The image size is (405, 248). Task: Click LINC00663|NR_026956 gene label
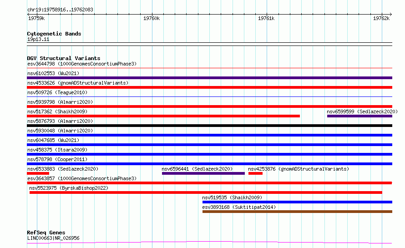[53, 238]
